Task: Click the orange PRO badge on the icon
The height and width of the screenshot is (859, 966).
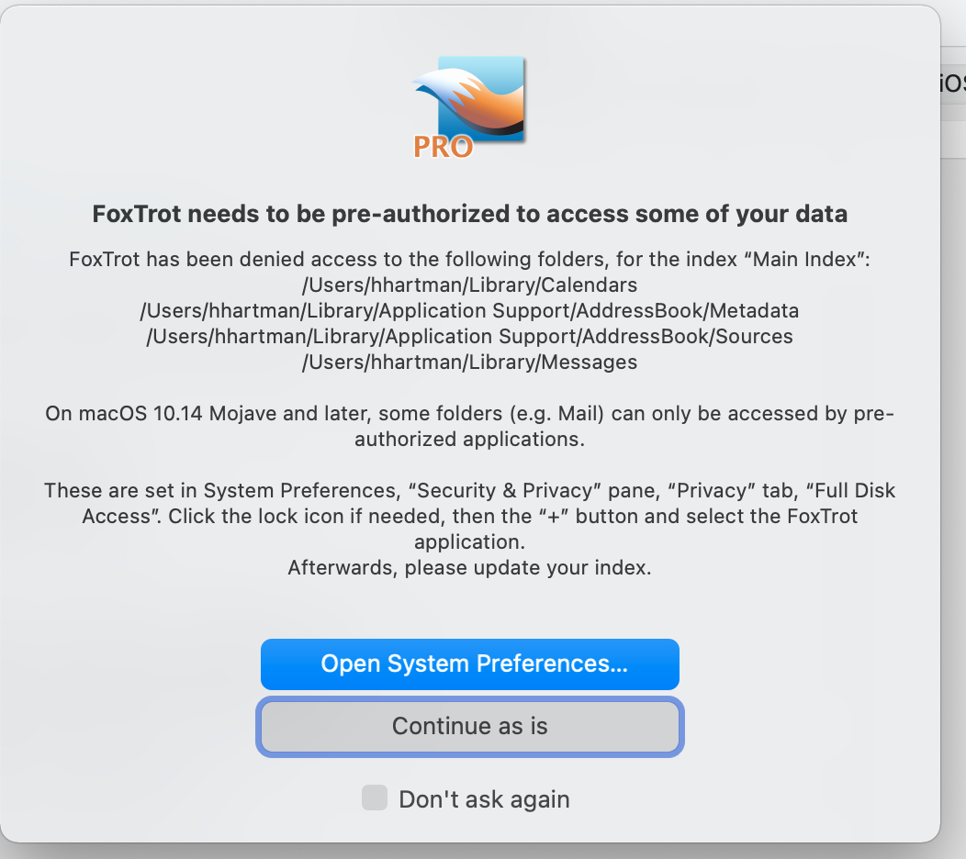Action: point(444,146)
